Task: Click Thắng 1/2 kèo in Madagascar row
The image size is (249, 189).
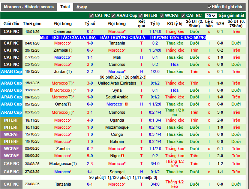Action: (175, 164)
